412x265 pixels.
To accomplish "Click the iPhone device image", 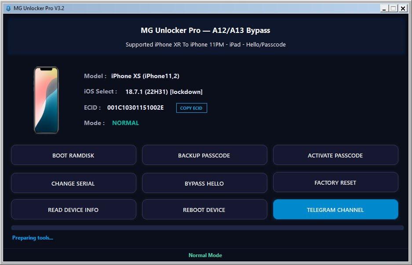I will pos(46,100).
